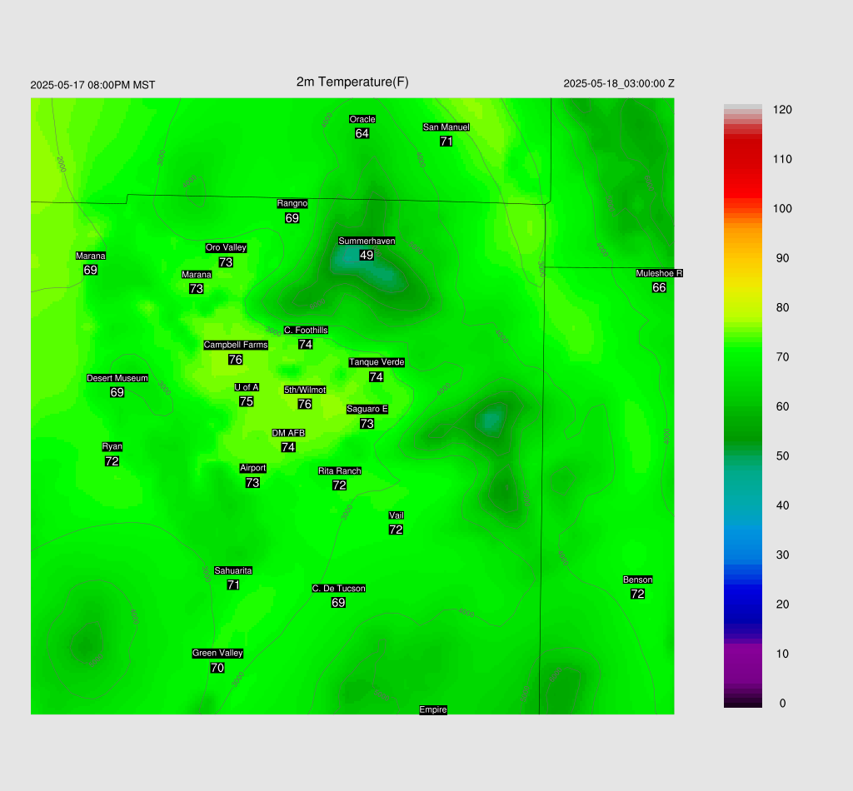This screenshot has width=853, height=791.
Task: Select the "2025-05-18_03:00:00 Z" UTC timestamp
Action: (619, 84)
